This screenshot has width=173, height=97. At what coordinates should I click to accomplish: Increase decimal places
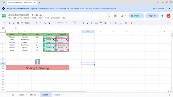[x=49, y=23]
